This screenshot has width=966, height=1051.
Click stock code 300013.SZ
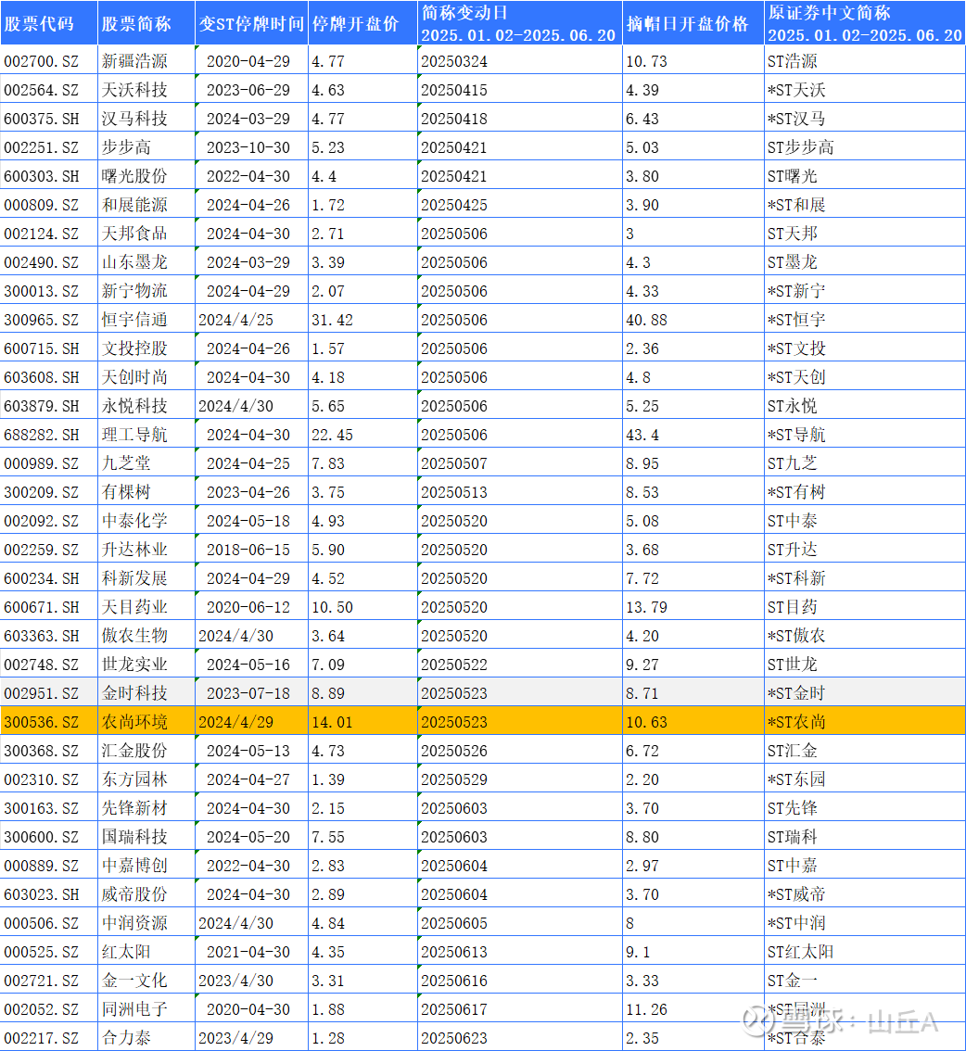[49, 291]
